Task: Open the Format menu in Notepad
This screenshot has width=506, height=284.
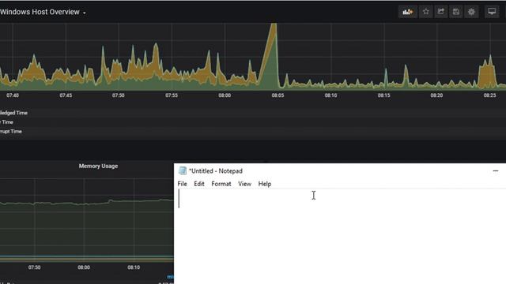Action: (221, 184)
